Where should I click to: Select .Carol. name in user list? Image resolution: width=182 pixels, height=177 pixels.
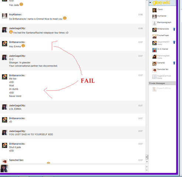point(160,9)
